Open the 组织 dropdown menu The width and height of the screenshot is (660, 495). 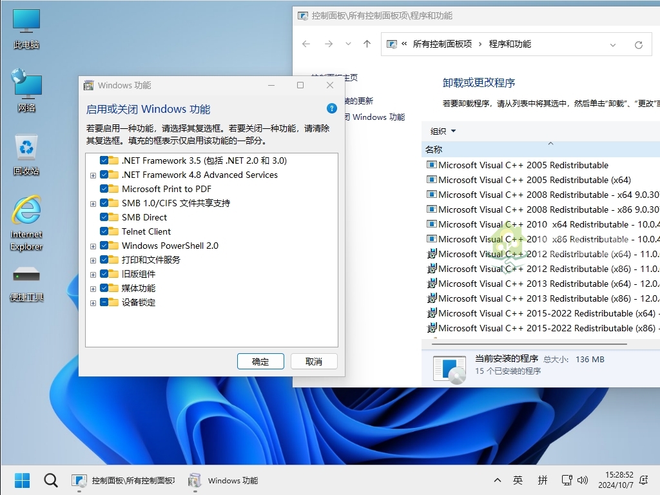443,131
